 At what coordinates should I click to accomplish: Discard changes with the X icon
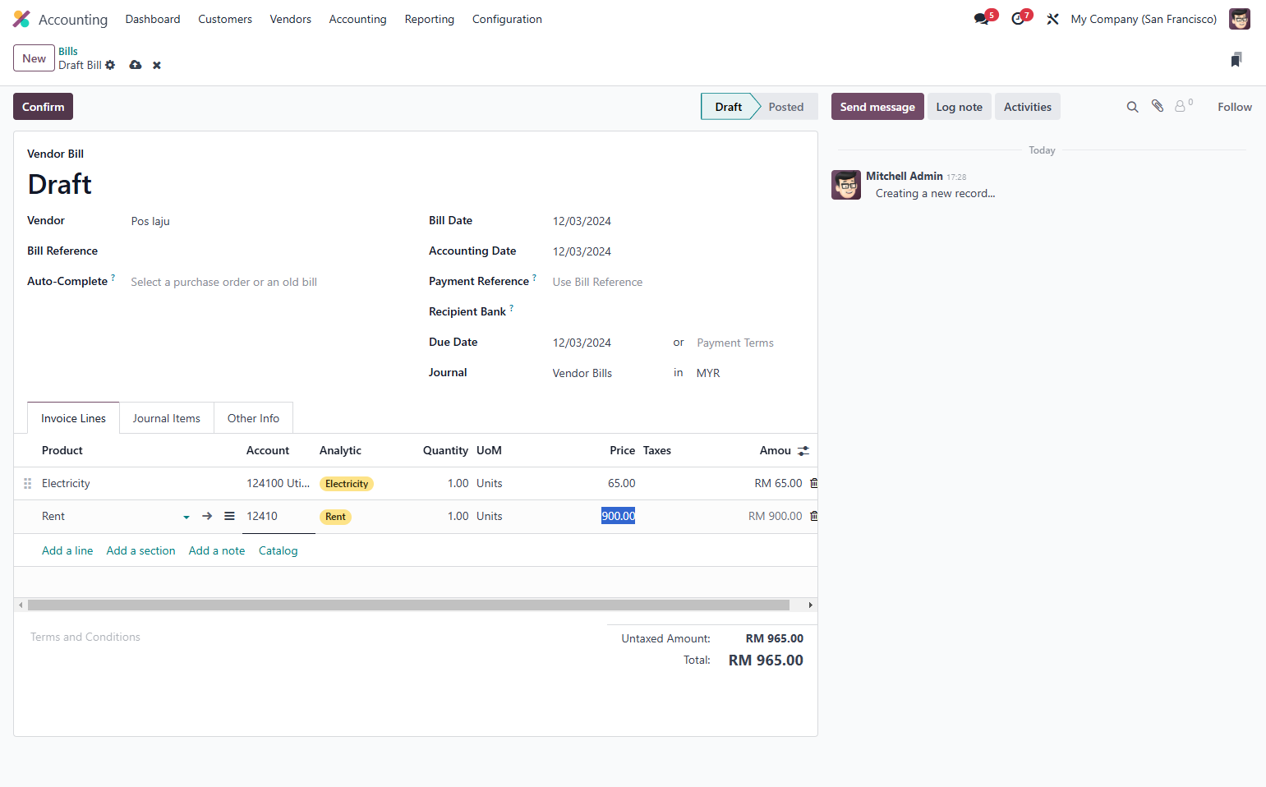click(x=157, y=65)
